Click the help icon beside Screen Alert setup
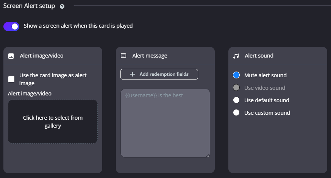 [x=62, y=6]
